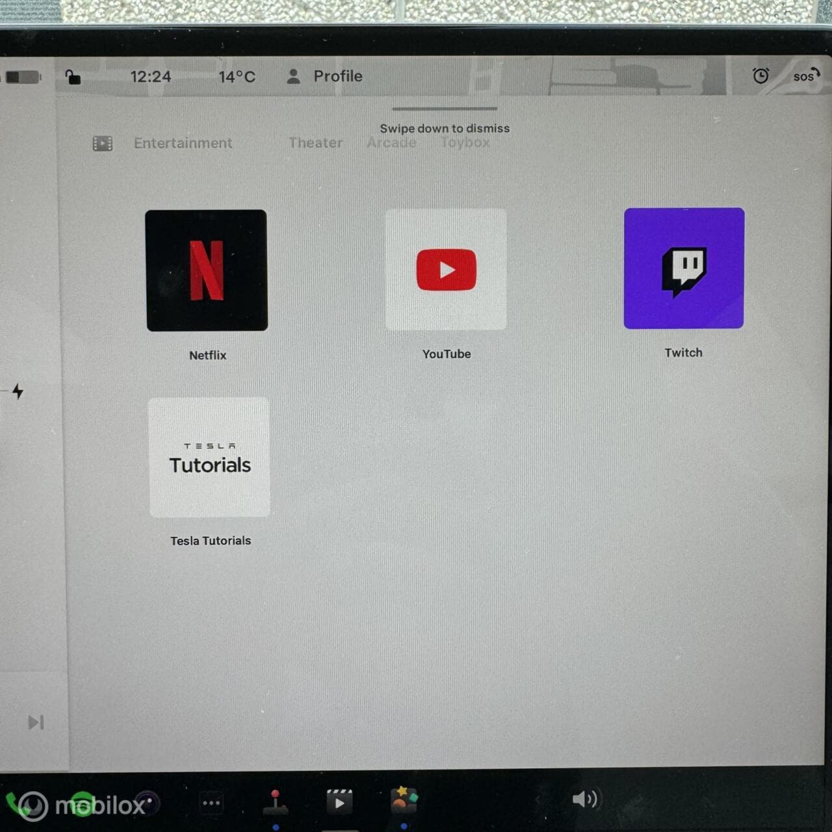Select the Entertainment heading
832x832 pixels.
[183, 143]
